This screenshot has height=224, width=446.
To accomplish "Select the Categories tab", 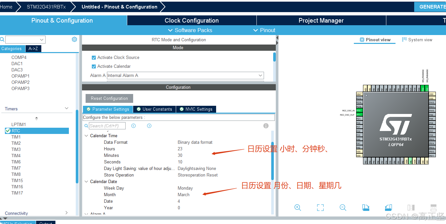I will 12,48.
